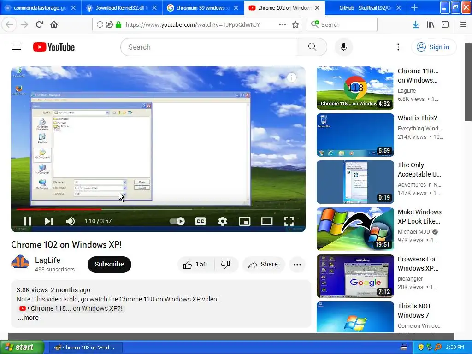Bookmark this page with the star icon
The image size is (472, 354).
coord(295,25)
